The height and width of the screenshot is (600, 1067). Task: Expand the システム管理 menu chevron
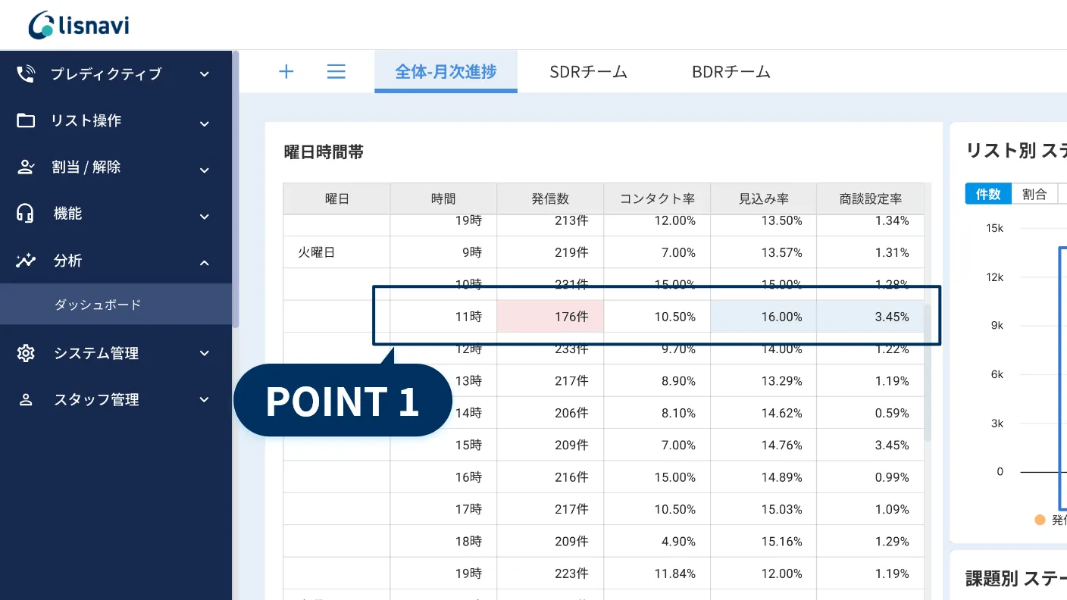click(204, 353)
